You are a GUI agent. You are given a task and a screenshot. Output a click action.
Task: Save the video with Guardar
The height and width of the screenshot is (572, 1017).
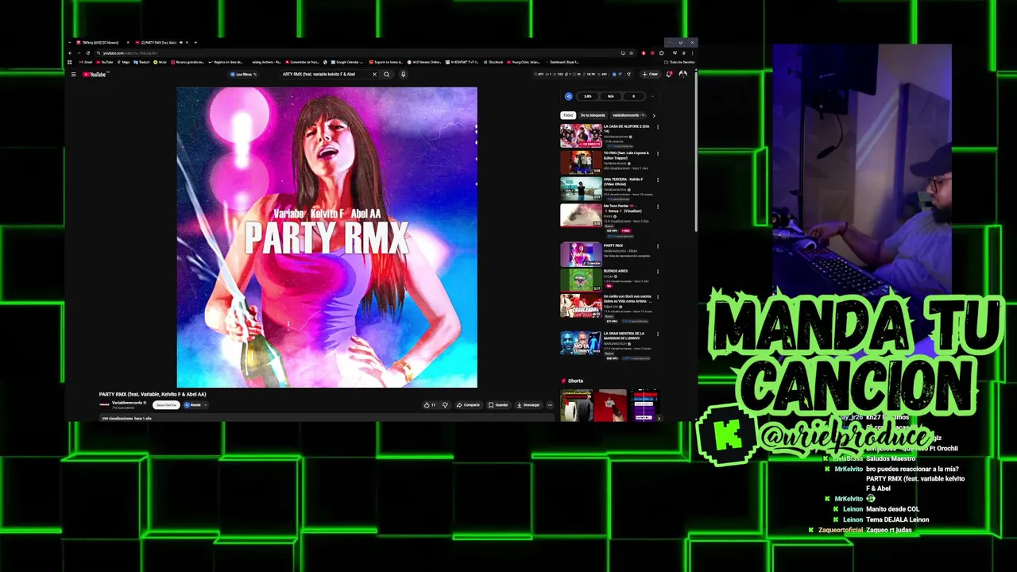tap(498, 405)
